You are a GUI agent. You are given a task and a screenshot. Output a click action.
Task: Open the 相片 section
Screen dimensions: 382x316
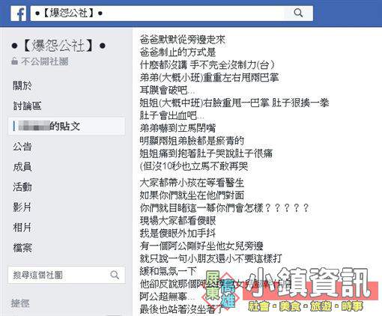click(22, 228)
